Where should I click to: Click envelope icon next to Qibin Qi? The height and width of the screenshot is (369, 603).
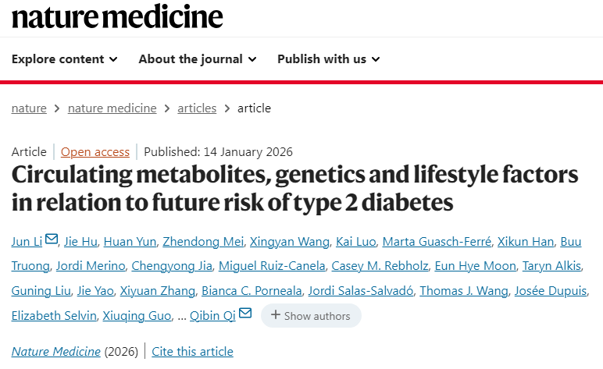pos(245,314)
